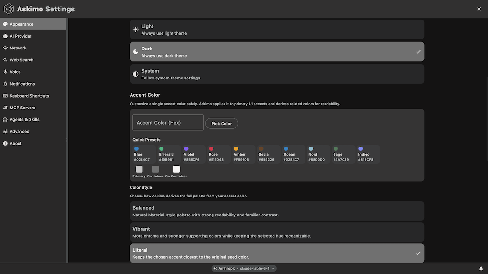Click the sidebar resize handle
Viewport: 488px width, 274px height.
tap(67, 140)
